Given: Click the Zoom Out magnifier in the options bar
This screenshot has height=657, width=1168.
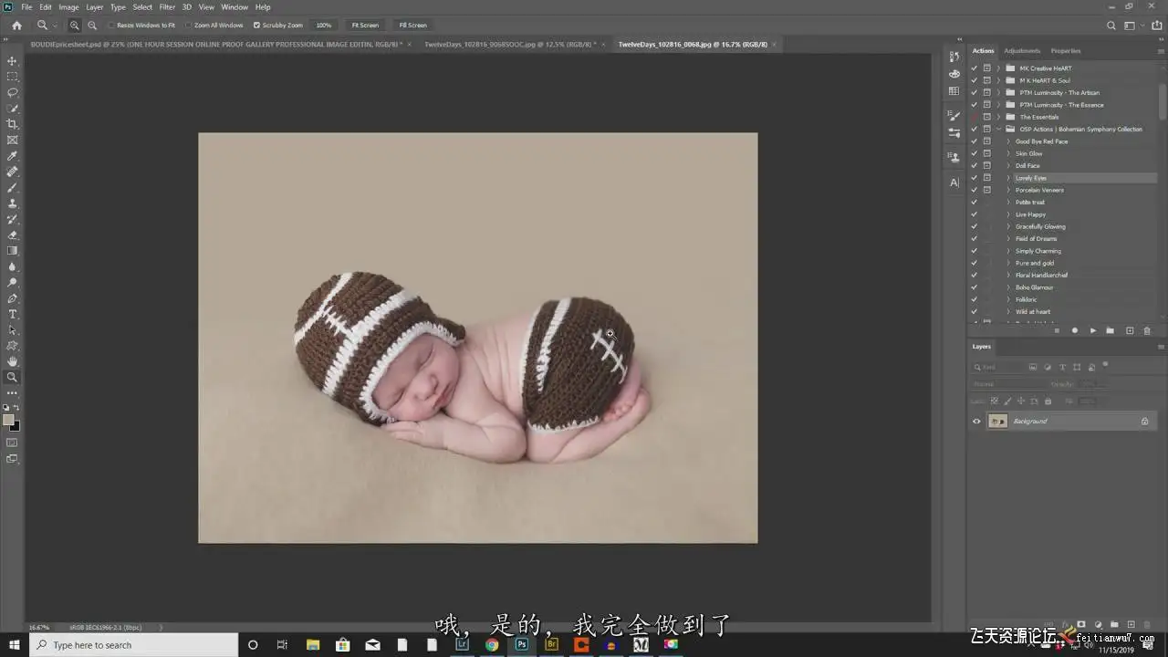Looking at the screenshot, I should coord(92,26).
